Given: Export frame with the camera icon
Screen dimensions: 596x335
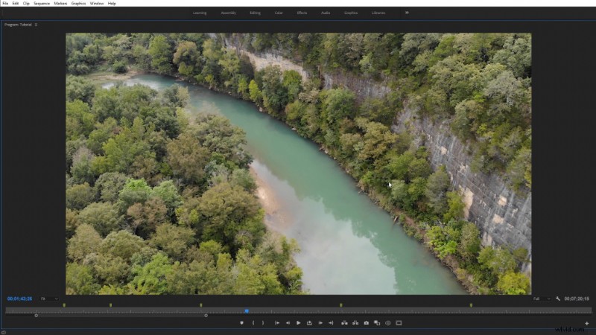Looking at the screenshot, I should pos(367,323).
